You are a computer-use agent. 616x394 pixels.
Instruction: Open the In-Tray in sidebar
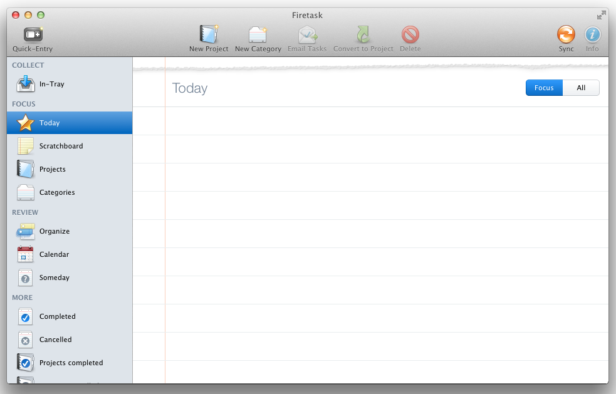pos(51,84)
